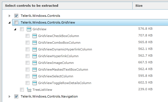
Task: Click the GridViewImageColumn grid icon
Action: (35, 63)
